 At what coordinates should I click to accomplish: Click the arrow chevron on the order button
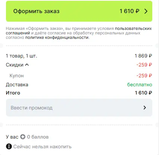[146, 11]
